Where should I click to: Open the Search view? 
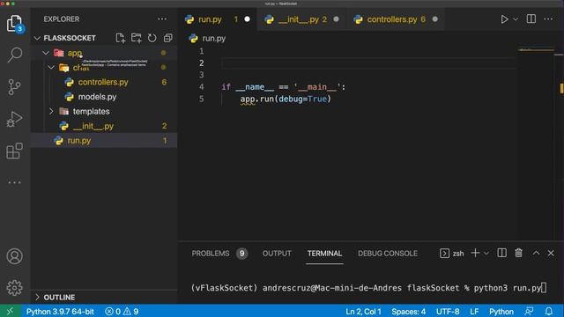point(14,55)
